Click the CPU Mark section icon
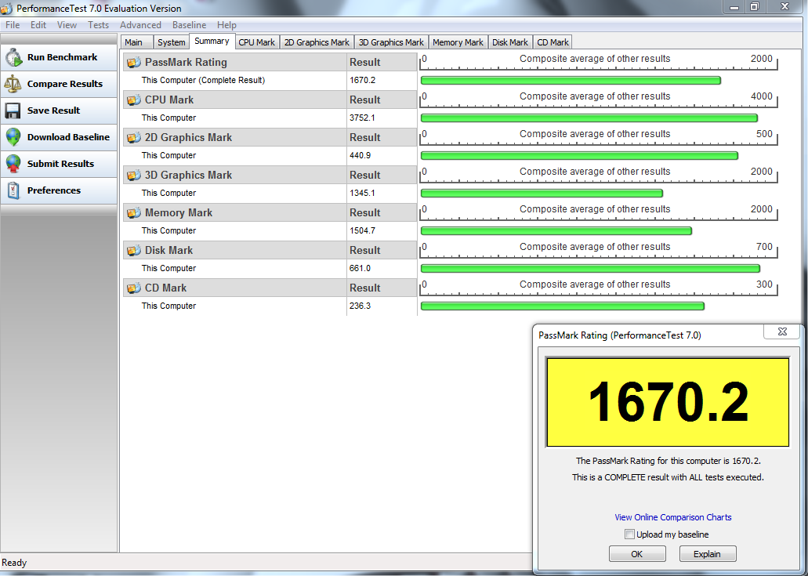Screen dimensions: 808x576 (133, 100)
